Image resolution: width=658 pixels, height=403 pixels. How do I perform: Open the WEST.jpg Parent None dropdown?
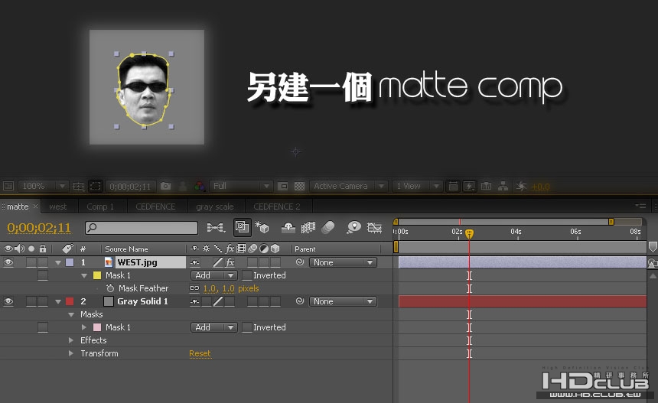(x=343, y=262)
